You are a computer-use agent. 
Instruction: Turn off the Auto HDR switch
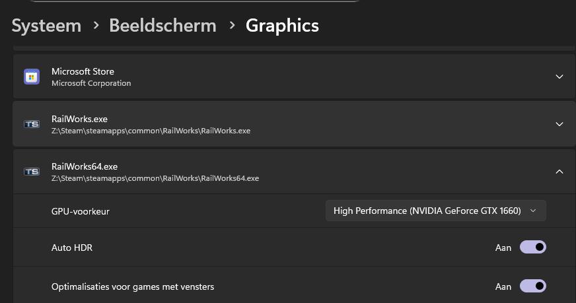[532, 248]
